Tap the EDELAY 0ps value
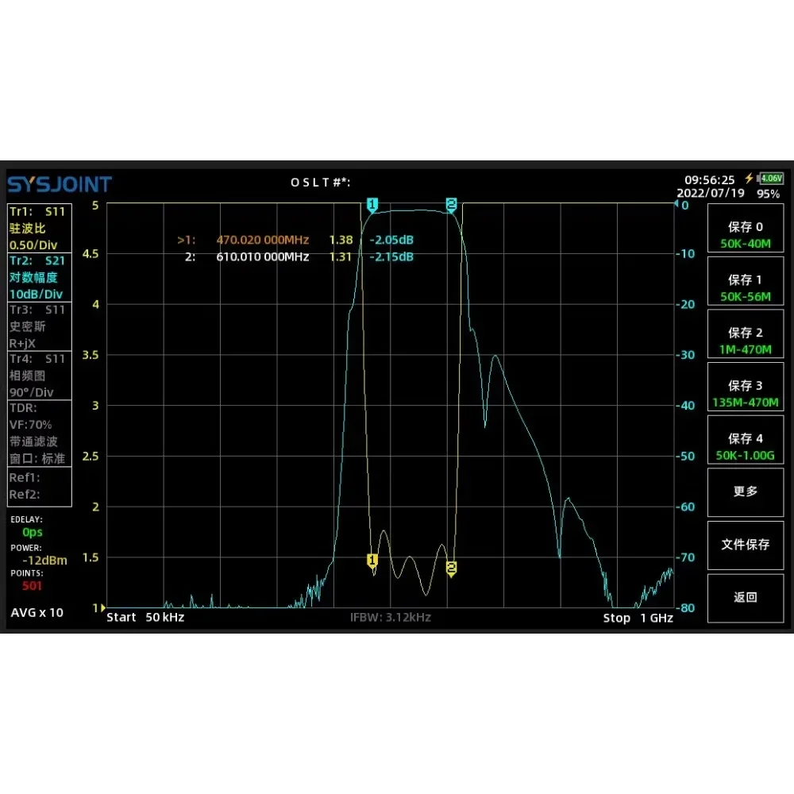The width and height of the screenshot is (794, 794). [33, 532]
